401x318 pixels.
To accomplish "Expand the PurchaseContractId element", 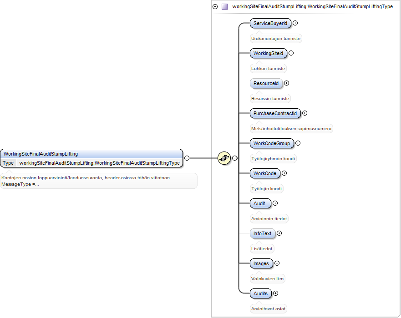I will click(305, 113).
